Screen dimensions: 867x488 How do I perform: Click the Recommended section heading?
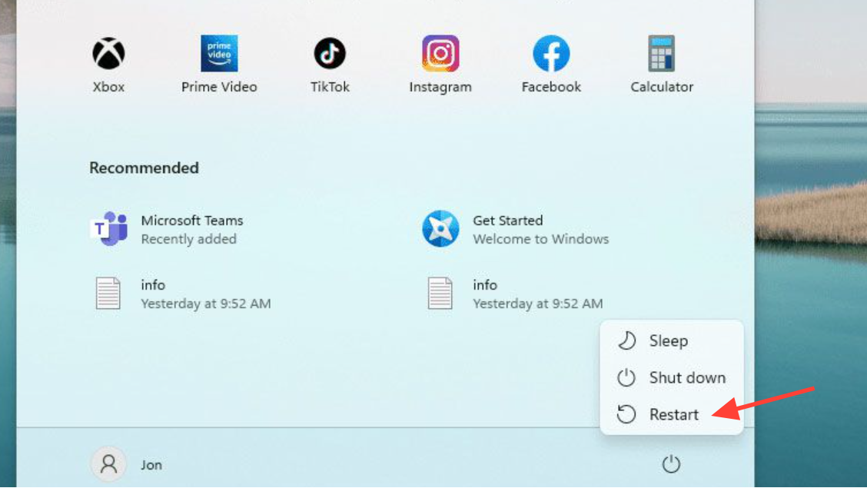point(144,168)
